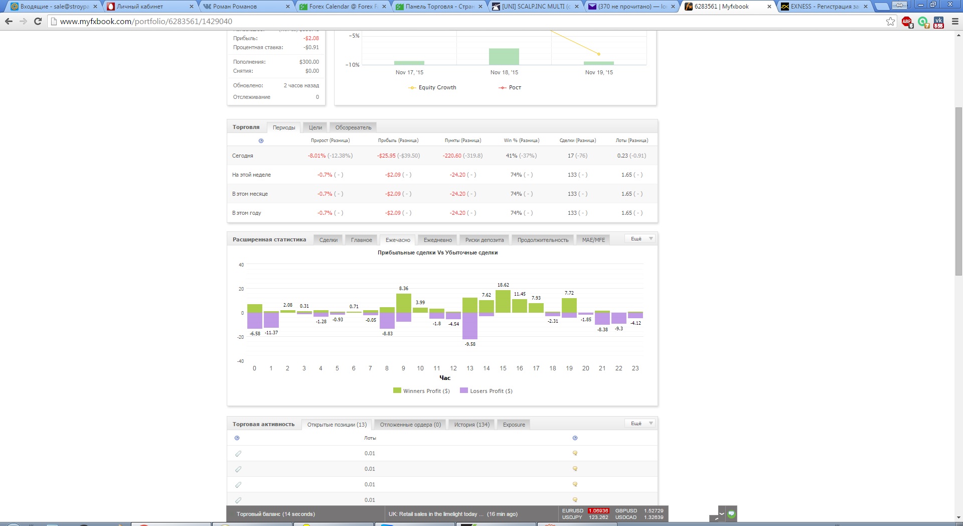Reload the Myfxbook page
The height and width of the screenshot is (526, 963).
[38, 22]
